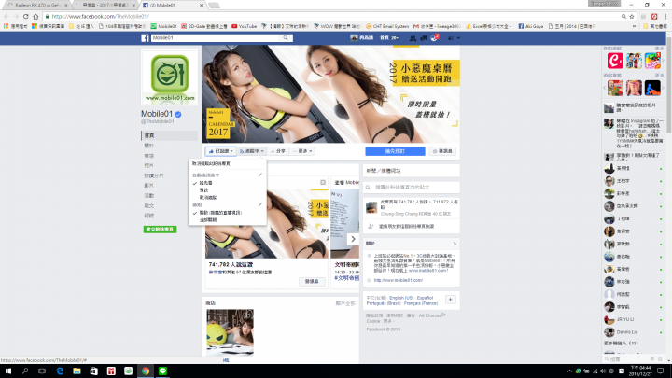Click the red extension icon in the toolbar
This screenshot has height=378, width=672.
click(x=654, y=16)
